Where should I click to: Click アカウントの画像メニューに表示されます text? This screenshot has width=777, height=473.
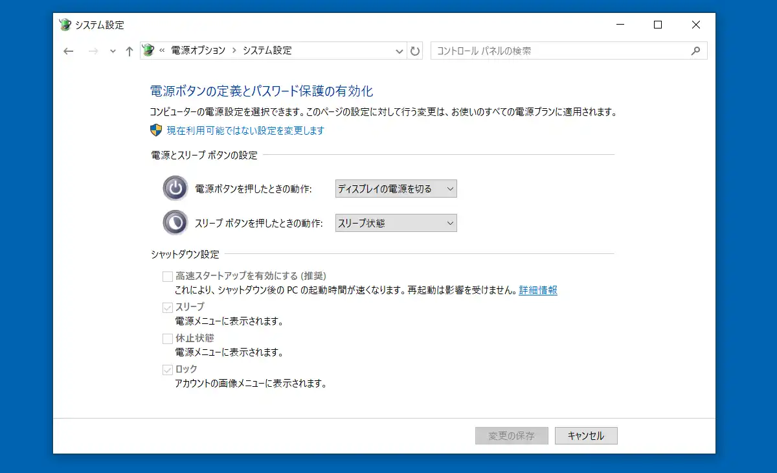251,384
